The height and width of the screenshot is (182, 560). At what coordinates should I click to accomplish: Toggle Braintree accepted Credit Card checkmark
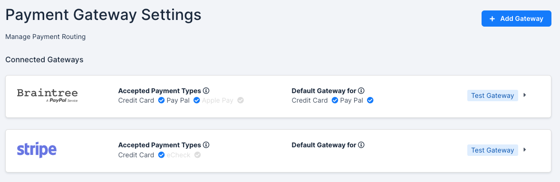[161, 101]
